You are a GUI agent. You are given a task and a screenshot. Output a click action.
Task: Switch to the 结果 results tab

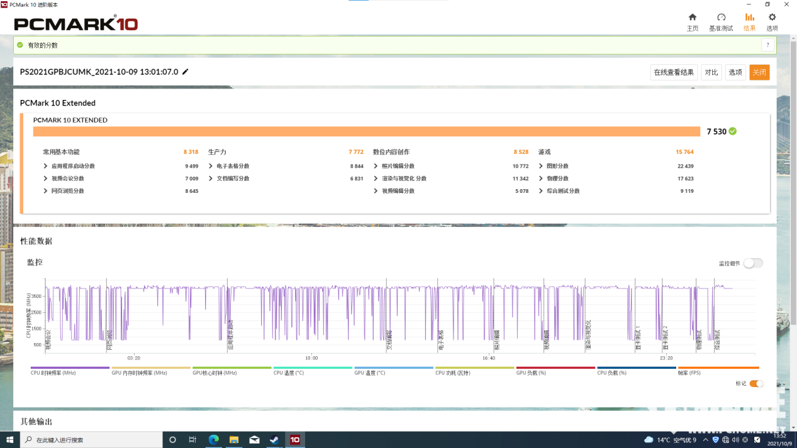(x=749, y=22)
